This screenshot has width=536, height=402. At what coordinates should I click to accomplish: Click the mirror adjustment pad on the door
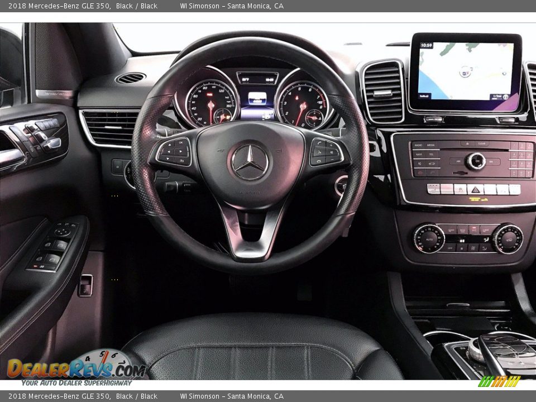(62, 232)
